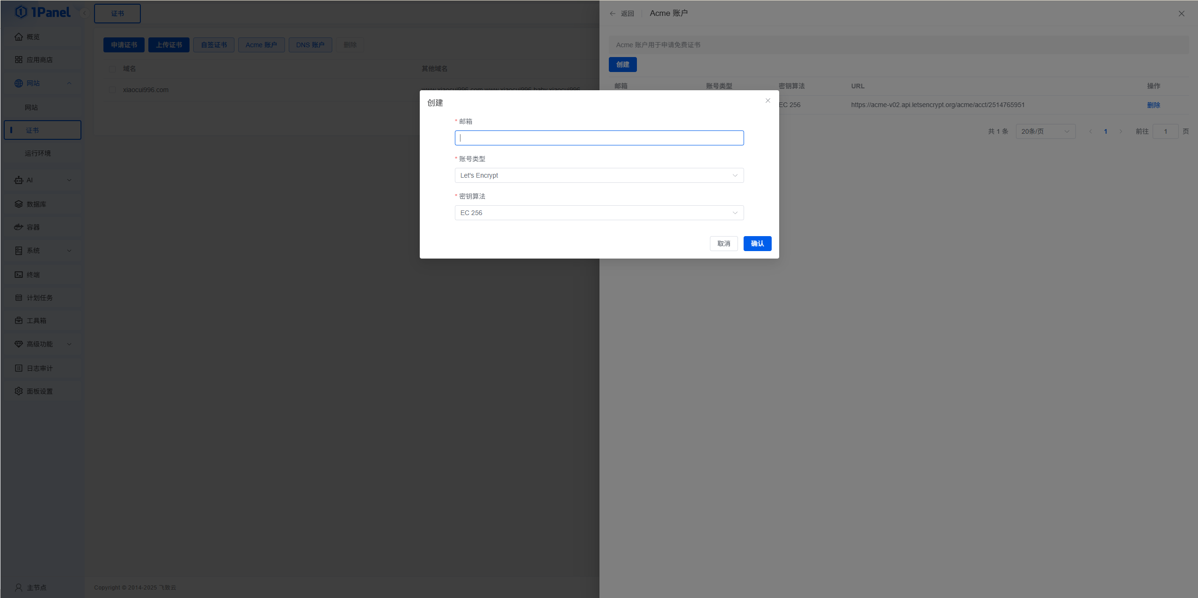The image size is (1198, 598).
Task: Open the 日志审计 sidebar menu item
Action: [40, 368]
